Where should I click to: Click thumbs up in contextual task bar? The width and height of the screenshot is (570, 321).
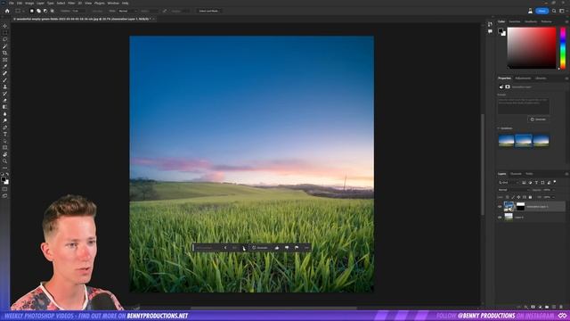(277, 248)
